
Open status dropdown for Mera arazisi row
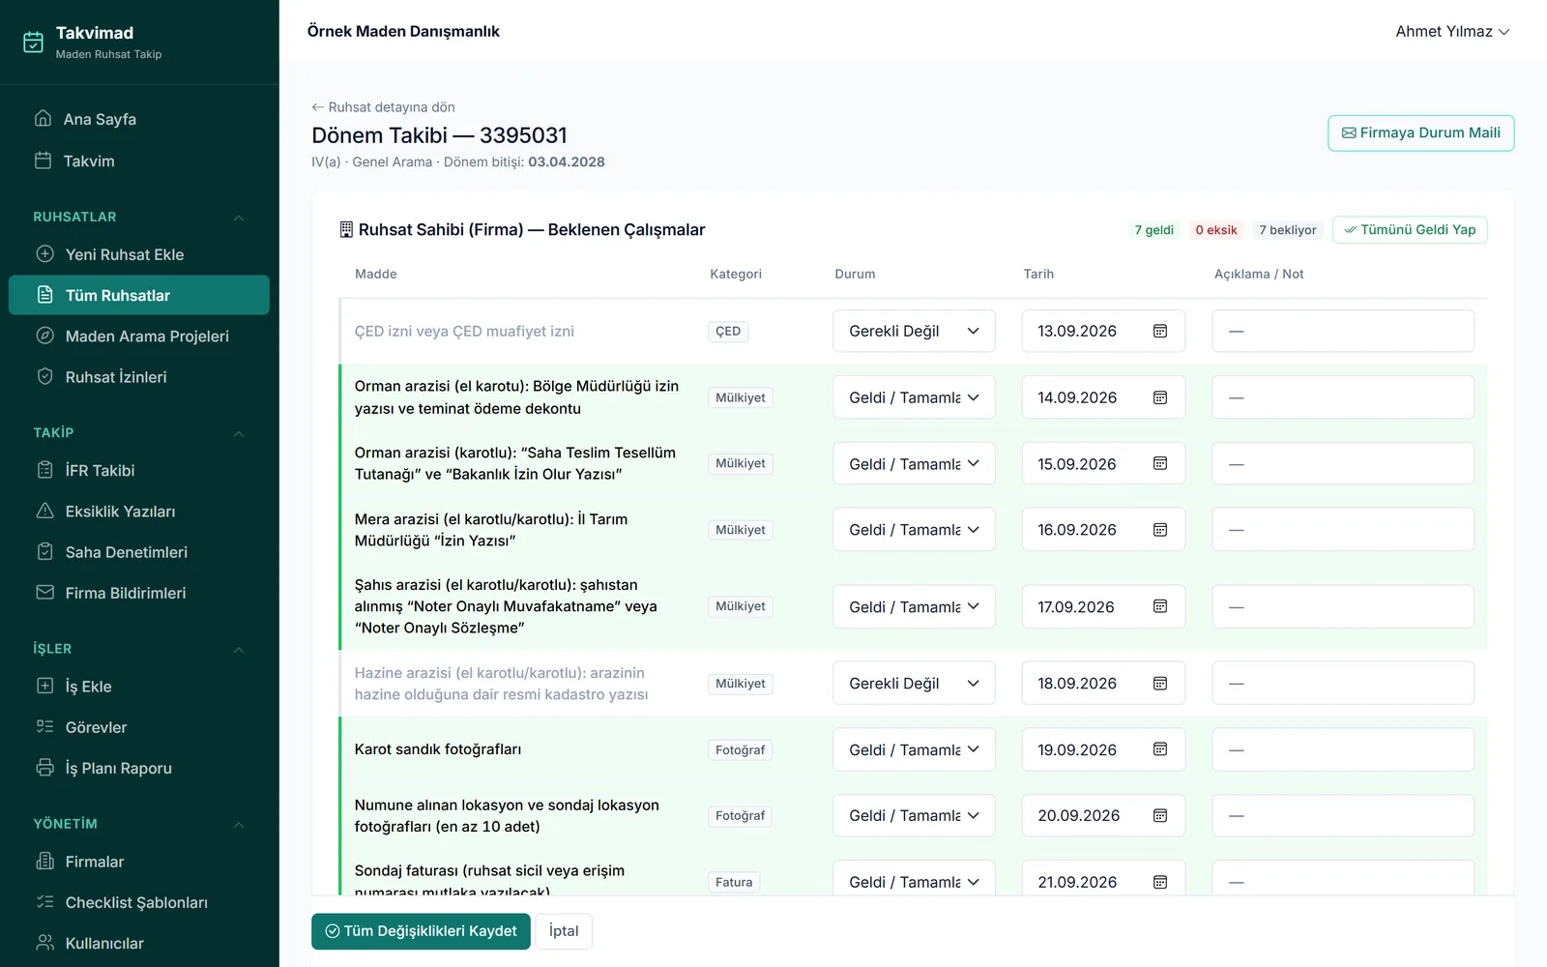pos(914,530)
